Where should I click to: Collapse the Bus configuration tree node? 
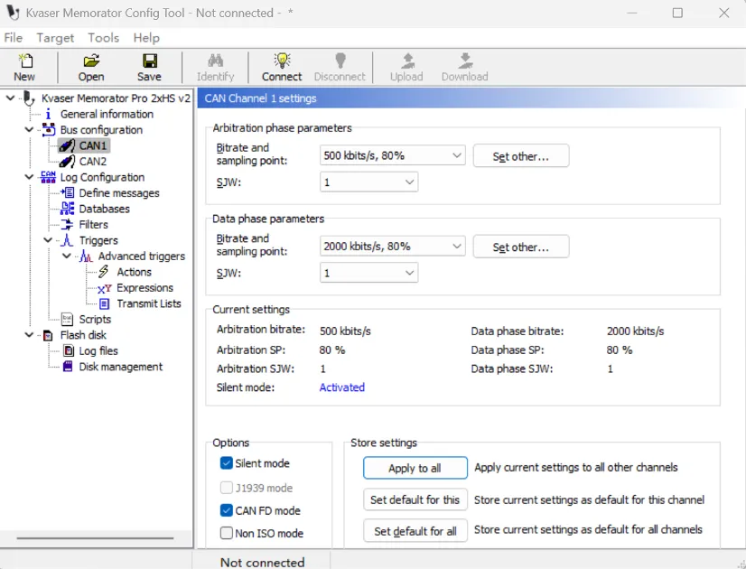(29, 129)
